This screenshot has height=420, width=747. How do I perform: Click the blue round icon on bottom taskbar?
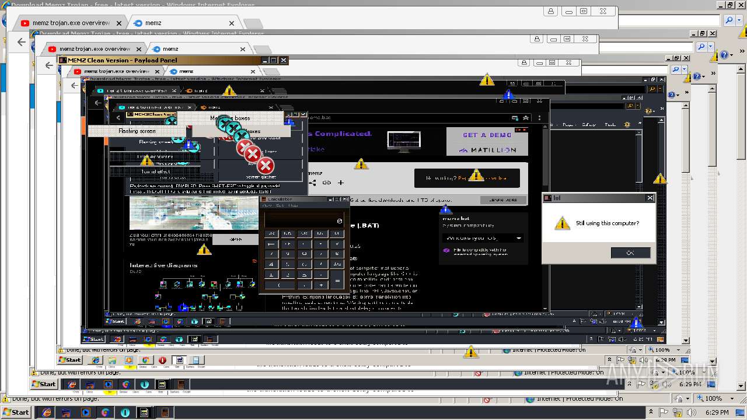coord(125,412)
